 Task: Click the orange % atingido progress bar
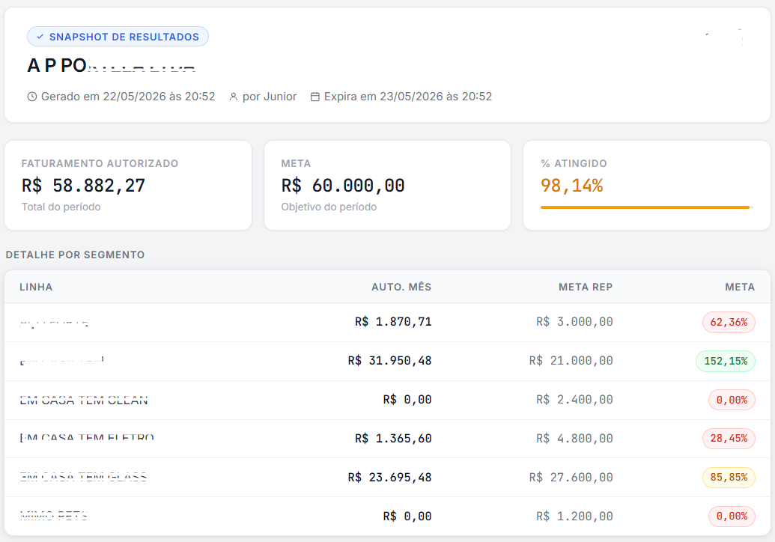point(646,207)
